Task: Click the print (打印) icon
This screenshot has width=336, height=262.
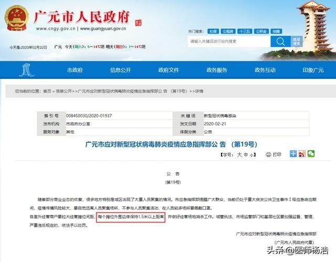Action: (274, 155)
